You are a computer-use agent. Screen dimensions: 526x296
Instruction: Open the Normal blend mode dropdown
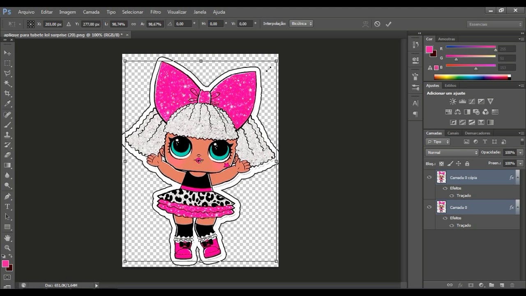tap(452, 153)
